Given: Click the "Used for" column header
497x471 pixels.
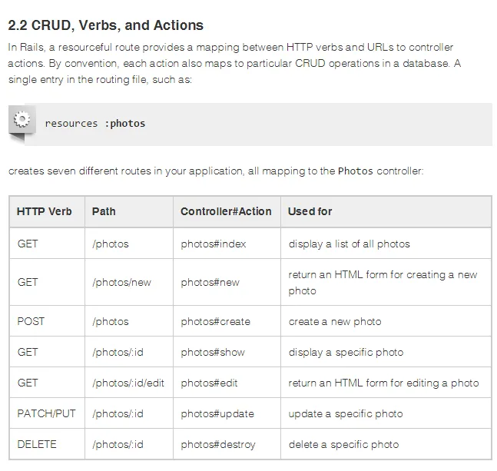Looking at the screenshot, I should pyautogui.click(x=310, y=211).
